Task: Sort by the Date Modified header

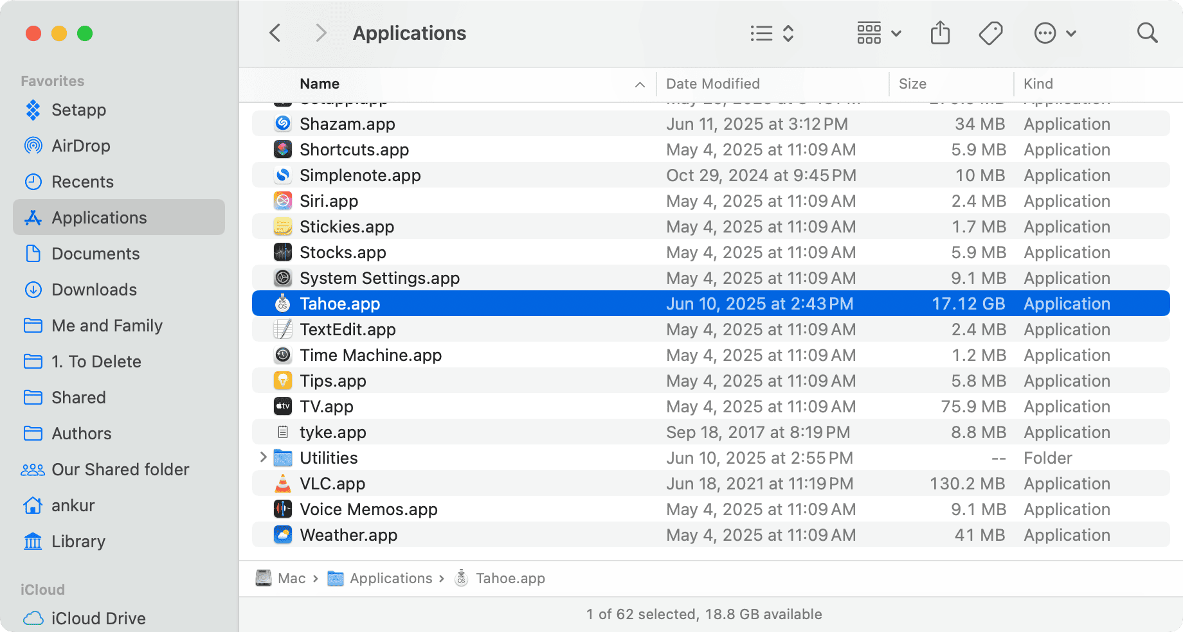Action: click(x=713, y=83)
